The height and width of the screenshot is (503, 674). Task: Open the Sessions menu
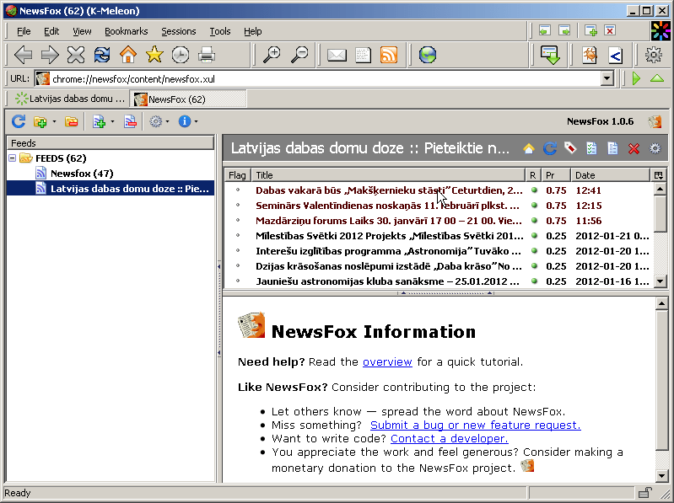[x=178, y=31]
